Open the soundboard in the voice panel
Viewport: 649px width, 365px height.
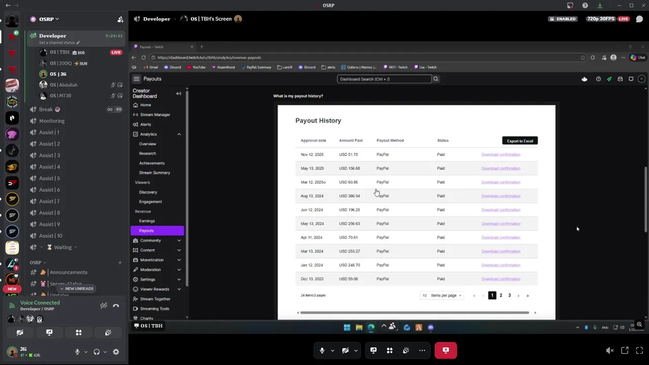coord(108,333)
